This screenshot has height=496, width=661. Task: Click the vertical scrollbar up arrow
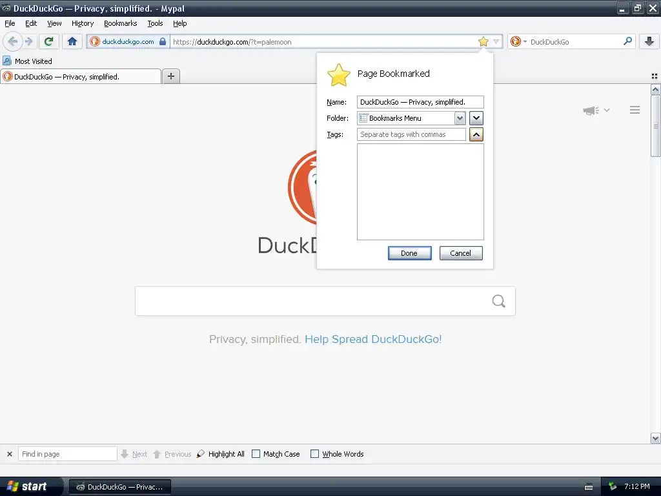click(655, 89)
